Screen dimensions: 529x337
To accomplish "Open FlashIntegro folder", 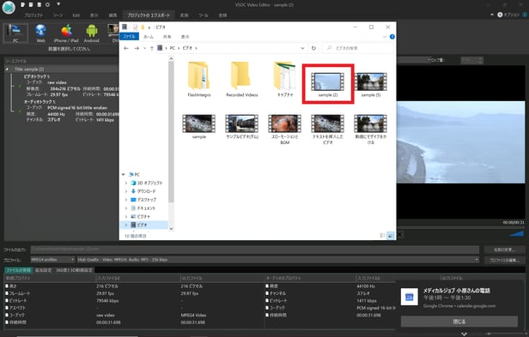I will point(199,80).
